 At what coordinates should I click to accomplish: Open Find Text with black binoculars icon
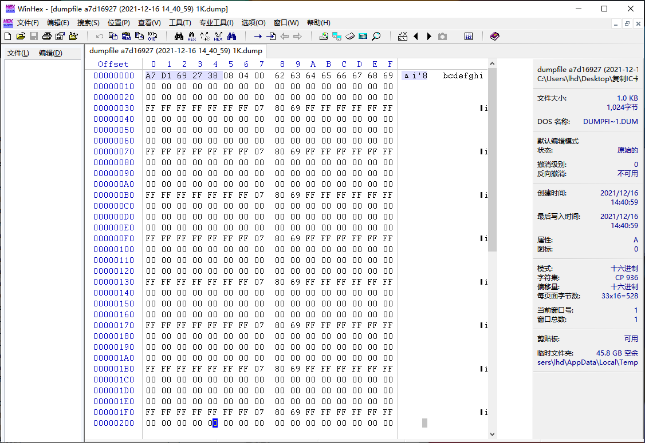point(179,36)
